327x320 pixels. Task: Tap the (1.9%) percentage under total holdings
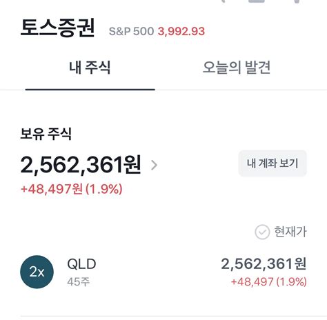pyautogui.click(x=104, y=189)
